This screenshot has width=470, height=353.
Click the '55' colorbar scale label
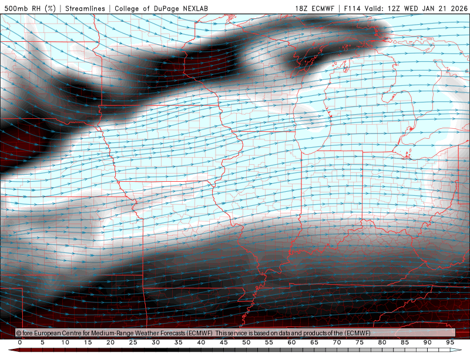coord(269,342)
